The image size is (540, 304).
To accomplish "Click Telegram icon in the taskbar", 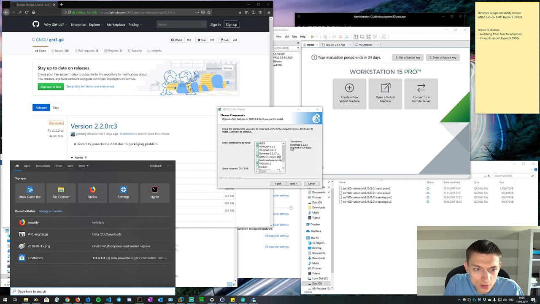I will tap(119, 300).
